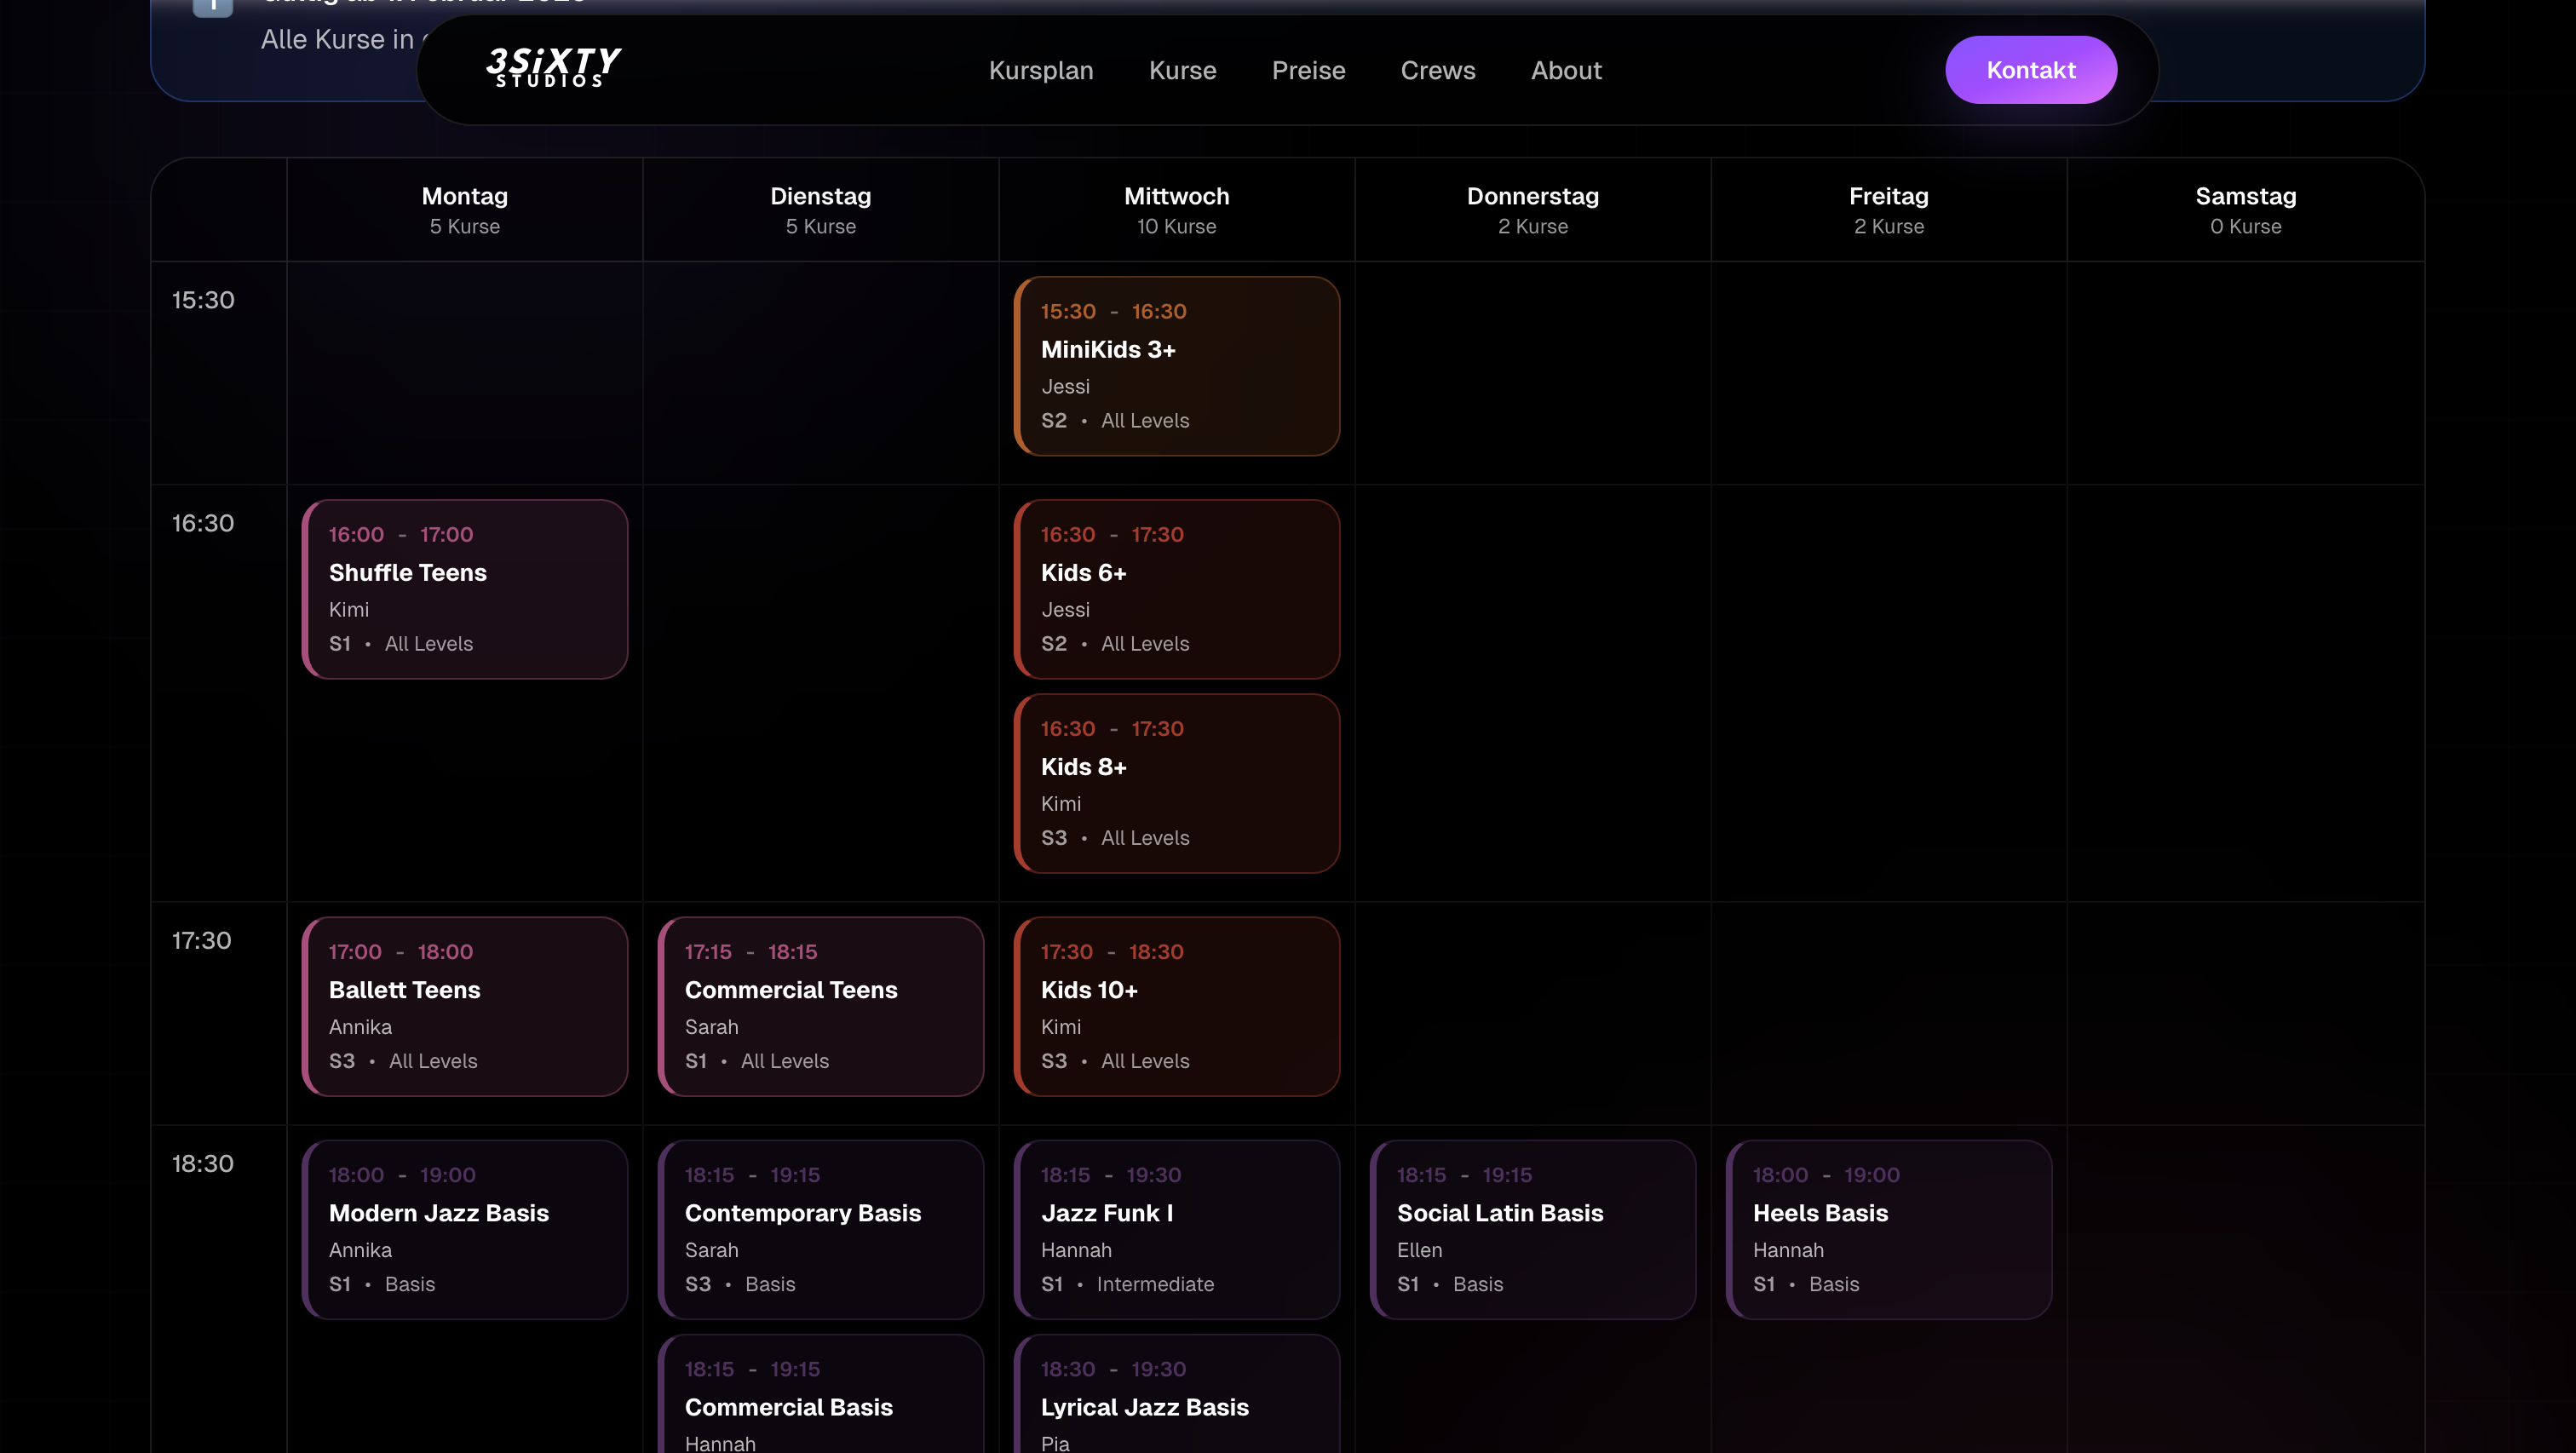Go to the Kurse menu item
Image resolution: width=2576 pixels, height=1453 pixels.
click(1182, 71)
